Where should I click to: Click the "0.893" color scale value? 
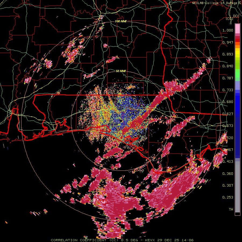click(x=228, y=54)
